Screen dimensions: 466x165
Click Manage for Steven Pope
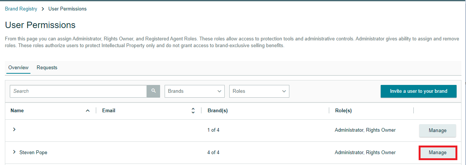[x=437, y=153]
